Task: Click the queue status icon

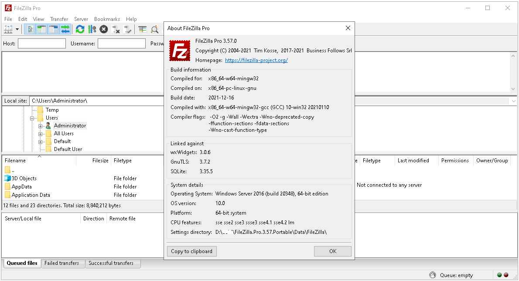Action: [x=432, y=275]
